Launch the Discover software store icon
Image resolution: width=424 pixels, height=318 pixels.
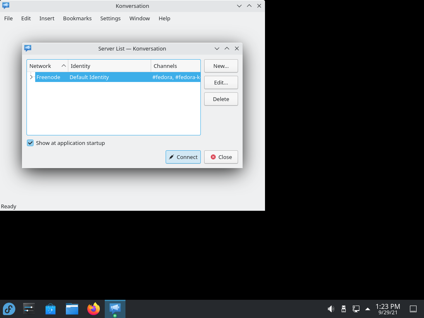pos(50,309)
